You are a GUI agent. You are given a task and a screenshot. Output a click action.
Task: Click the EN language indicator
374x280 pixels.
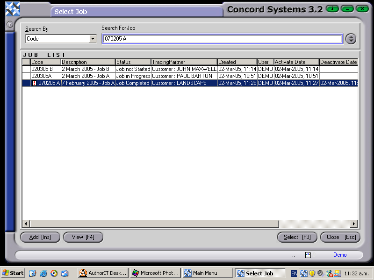295,273
